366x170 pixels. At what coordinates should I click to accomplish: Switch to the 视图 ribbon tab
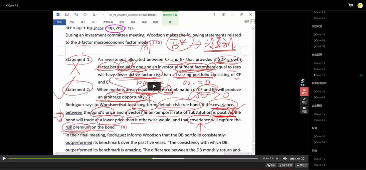click(x=155, y=22)
